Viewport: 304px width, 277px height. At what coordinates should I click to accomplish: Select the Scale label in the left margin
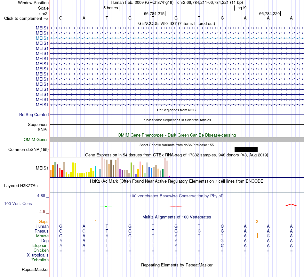coord(43,8)
